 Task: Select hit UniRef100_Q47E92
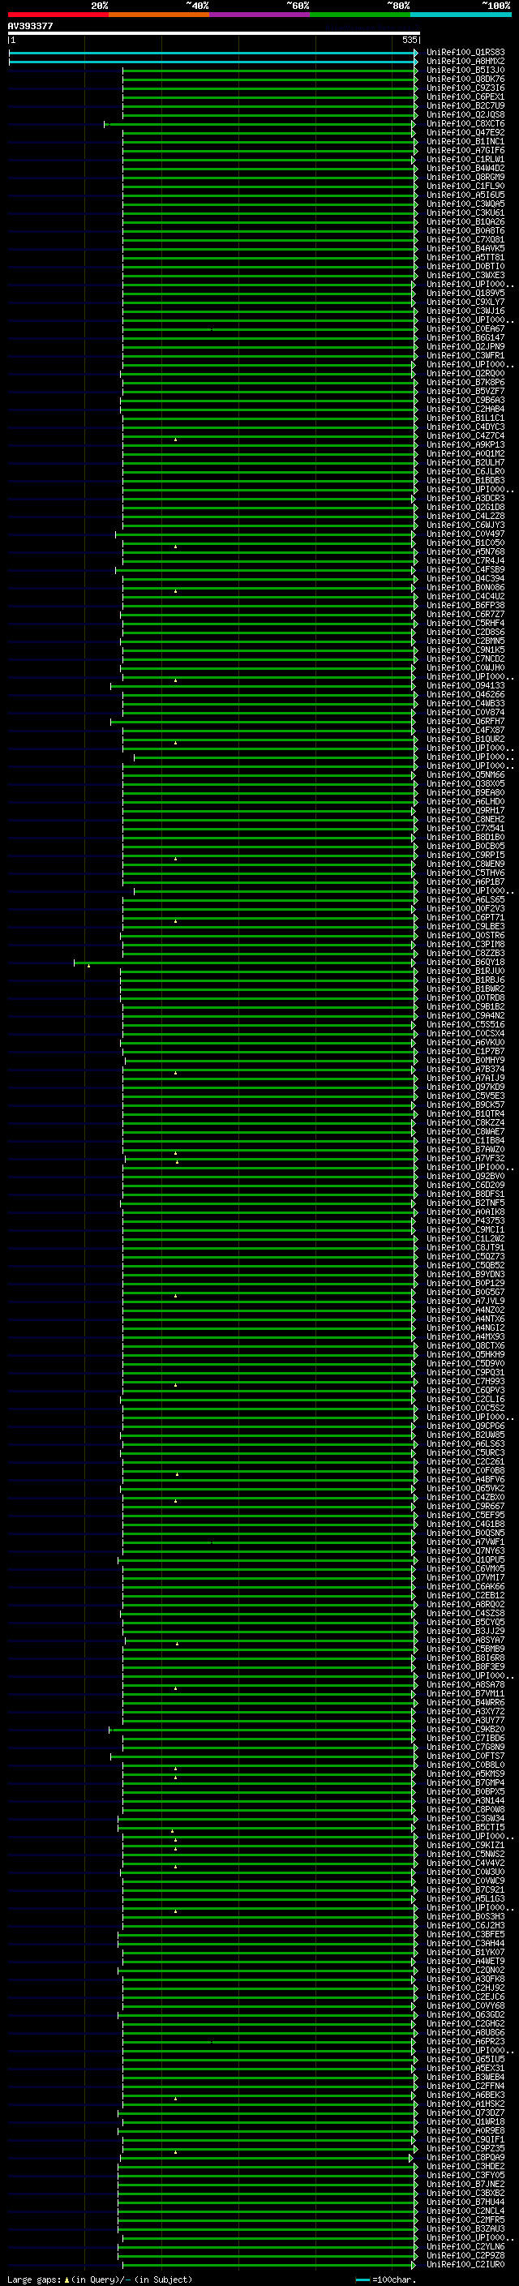coord(465,132)
